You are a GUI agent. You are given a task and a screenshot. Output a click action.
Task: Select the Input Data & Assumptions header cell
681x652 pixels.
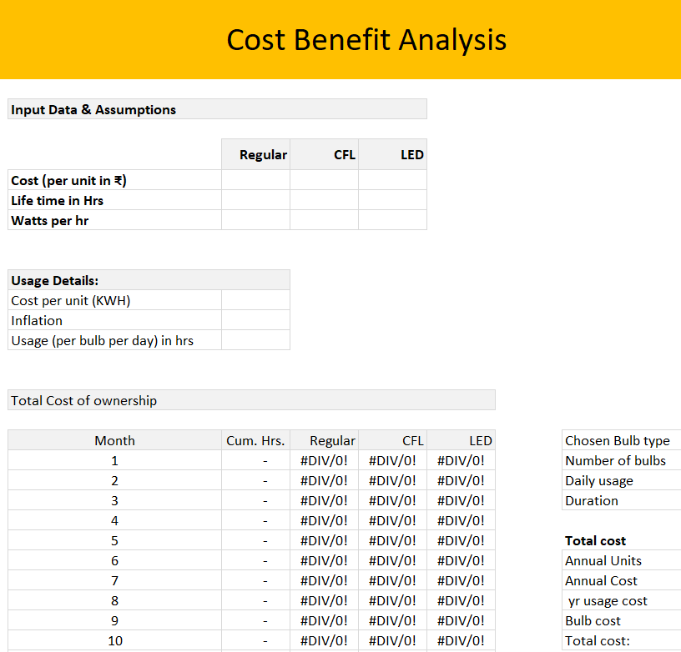[x=217, y=109]
